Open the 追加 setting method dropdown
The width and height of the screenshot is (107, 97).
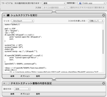coord(22,89)
